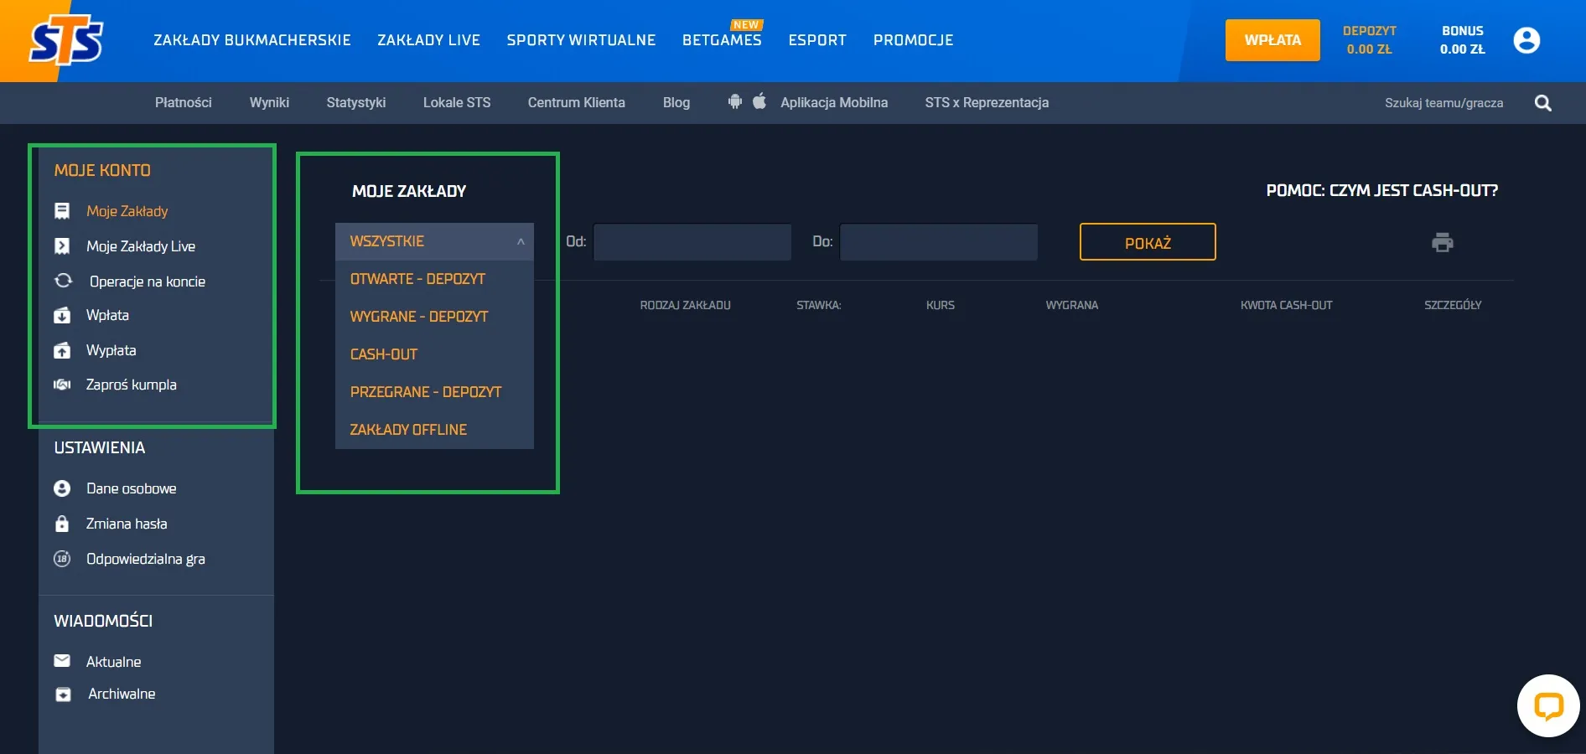The width and height of the screenshot is (1586, 754).
Task: Open Lokale STS link
Action: coord(457,102)
